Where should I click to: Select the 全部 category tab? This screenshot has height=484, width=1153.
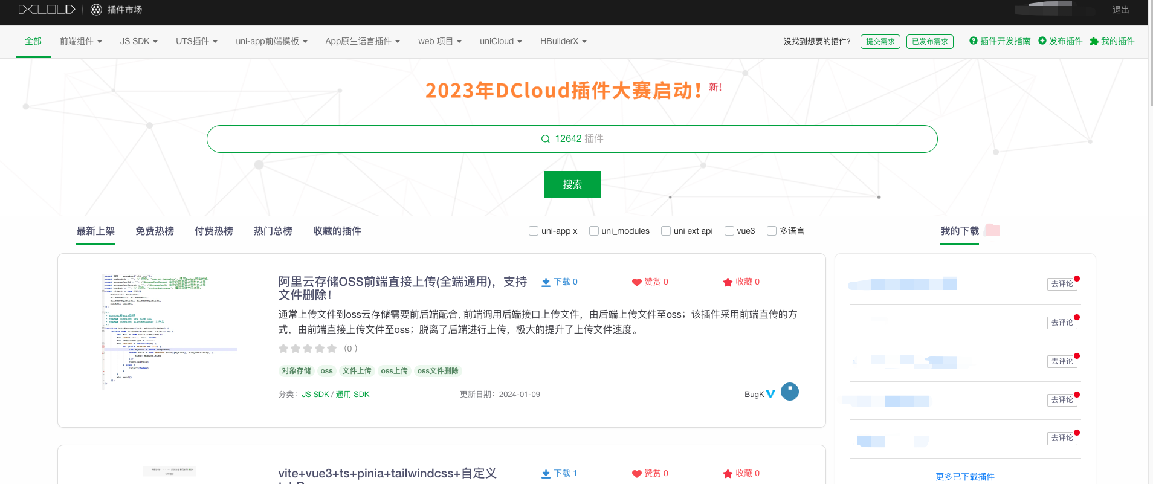[33, 41]
